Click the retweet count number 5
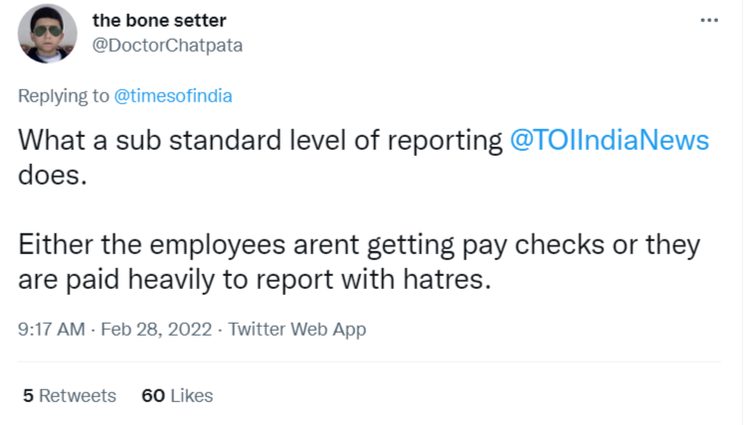The image size is (746, 425). (x=28, y=395)
